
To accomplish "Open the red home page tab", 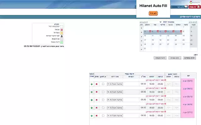I will tap(195, 7).
